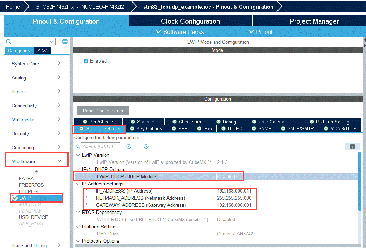This screenshot has width=366, height=248.
Task: Select FREERTOS in the Middleware list
Action: 31,185
